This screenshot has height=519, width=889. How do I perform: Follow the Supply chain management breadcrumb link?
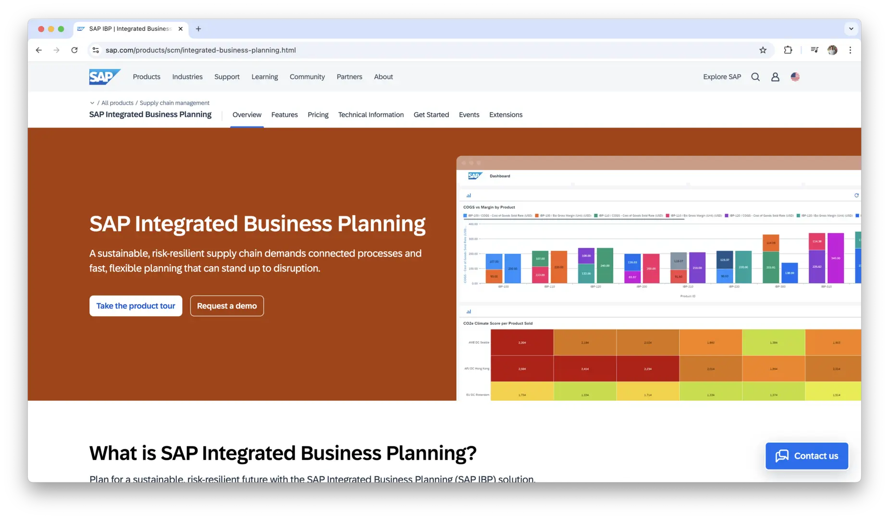click(174, 103)
